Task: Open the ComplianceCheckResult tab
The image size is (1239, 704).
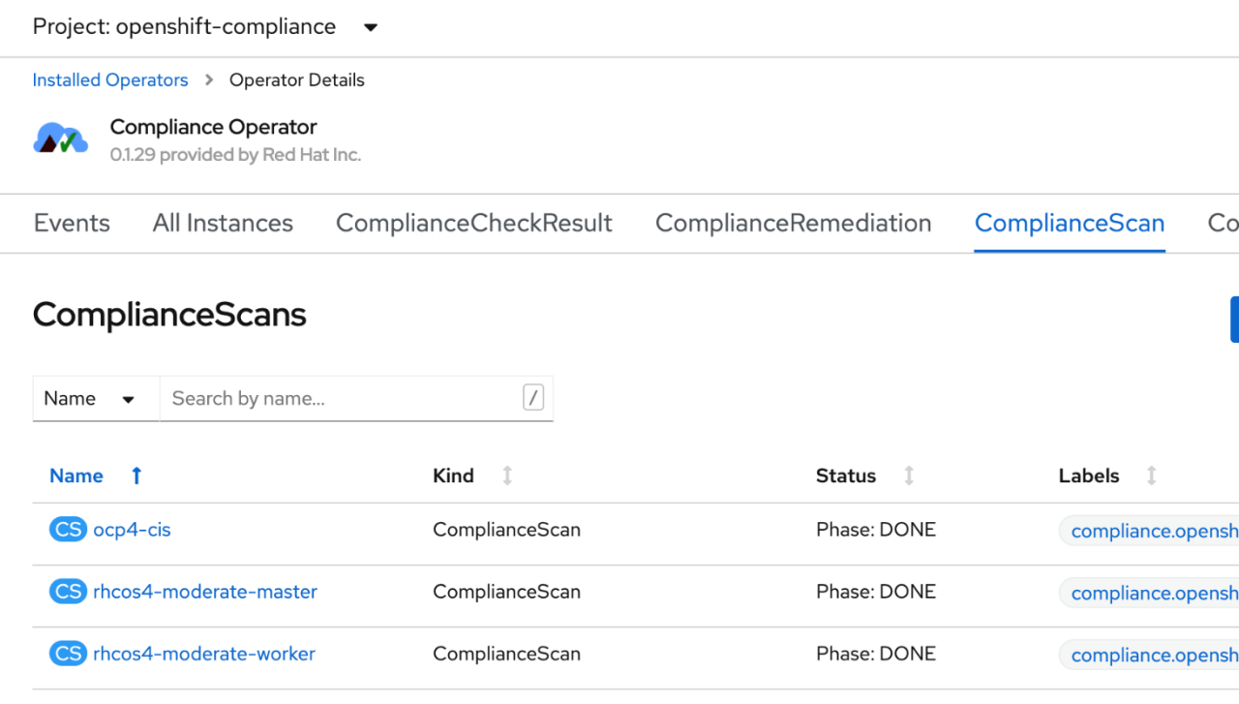Action: [x=473, y=223]
